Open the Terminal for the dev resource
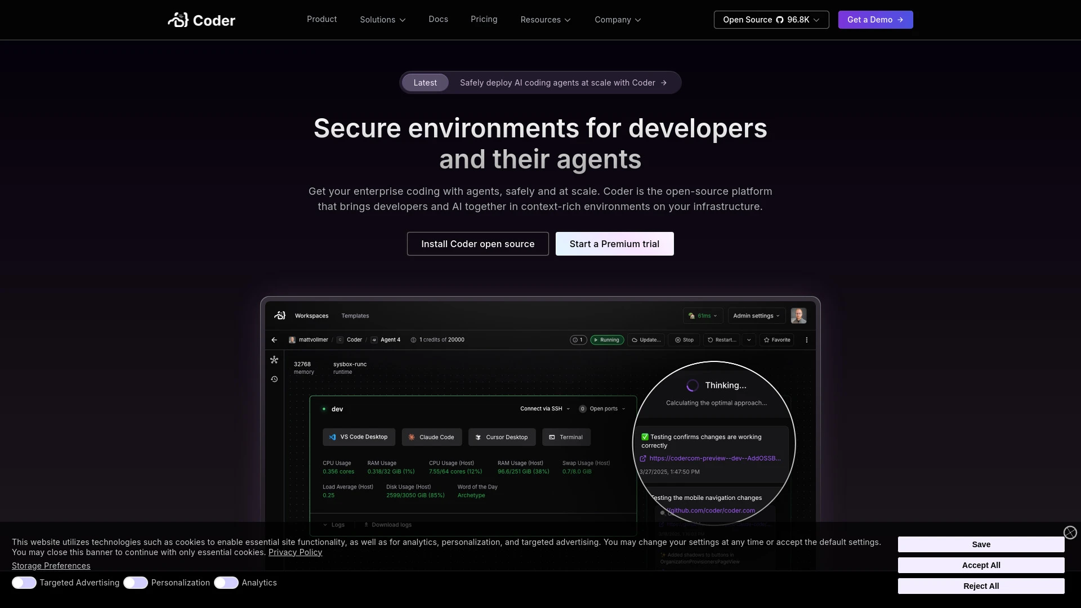Screen dimensions: 1081x608 tap(566, 437)
